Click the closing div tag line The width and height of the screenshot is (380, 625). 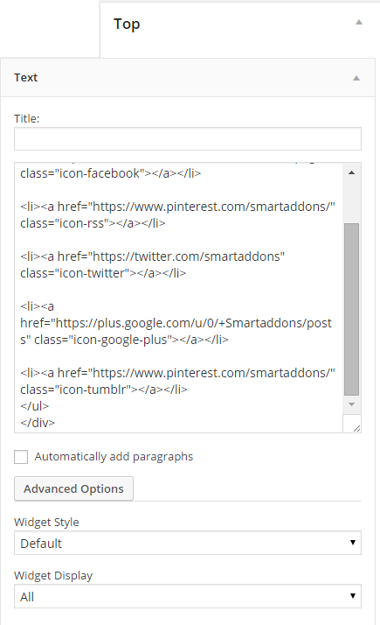[x=38, y=423]
